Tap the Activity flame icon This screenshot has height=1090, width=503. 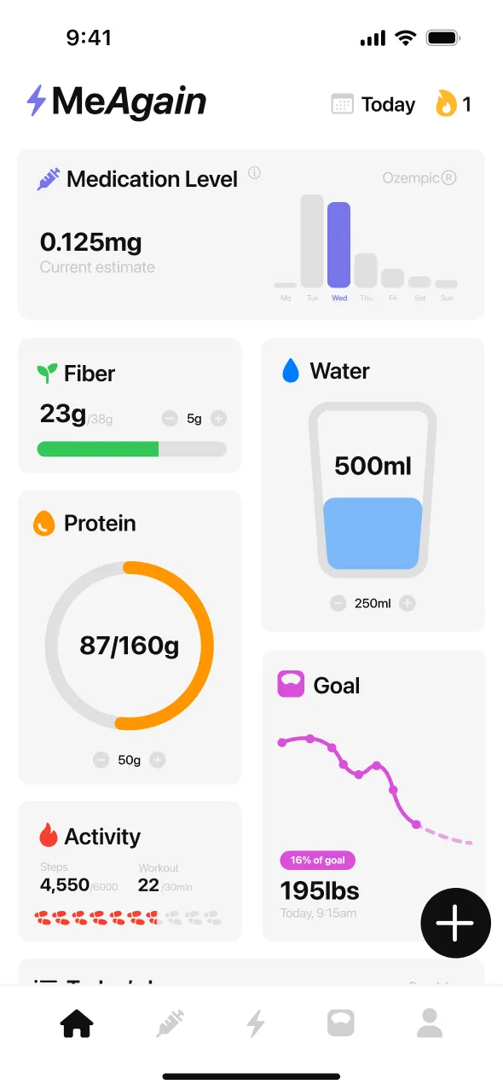(x=47, y=835)
